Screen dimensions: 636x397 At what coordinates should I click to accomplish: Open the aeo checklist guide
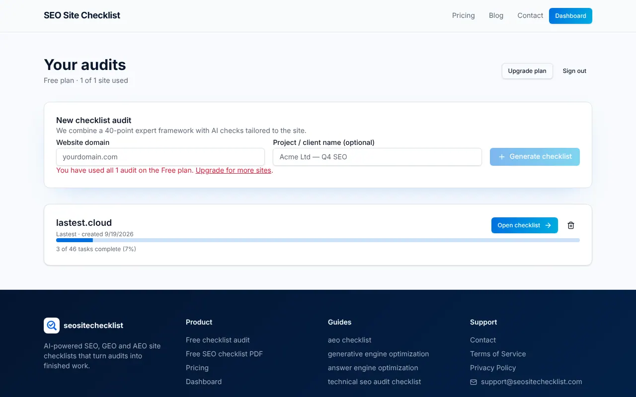350,340
